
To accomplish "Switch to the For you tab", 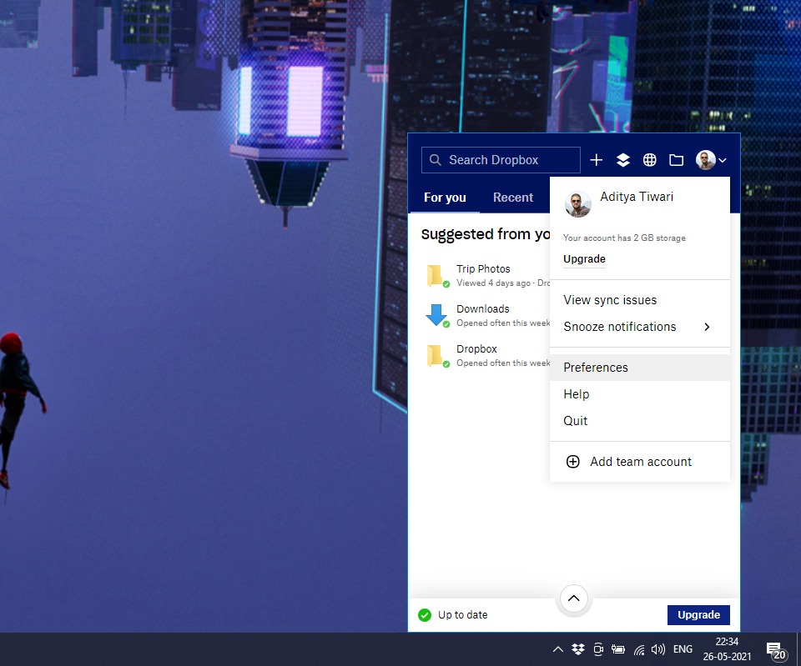I will click(x=445, y=198).
